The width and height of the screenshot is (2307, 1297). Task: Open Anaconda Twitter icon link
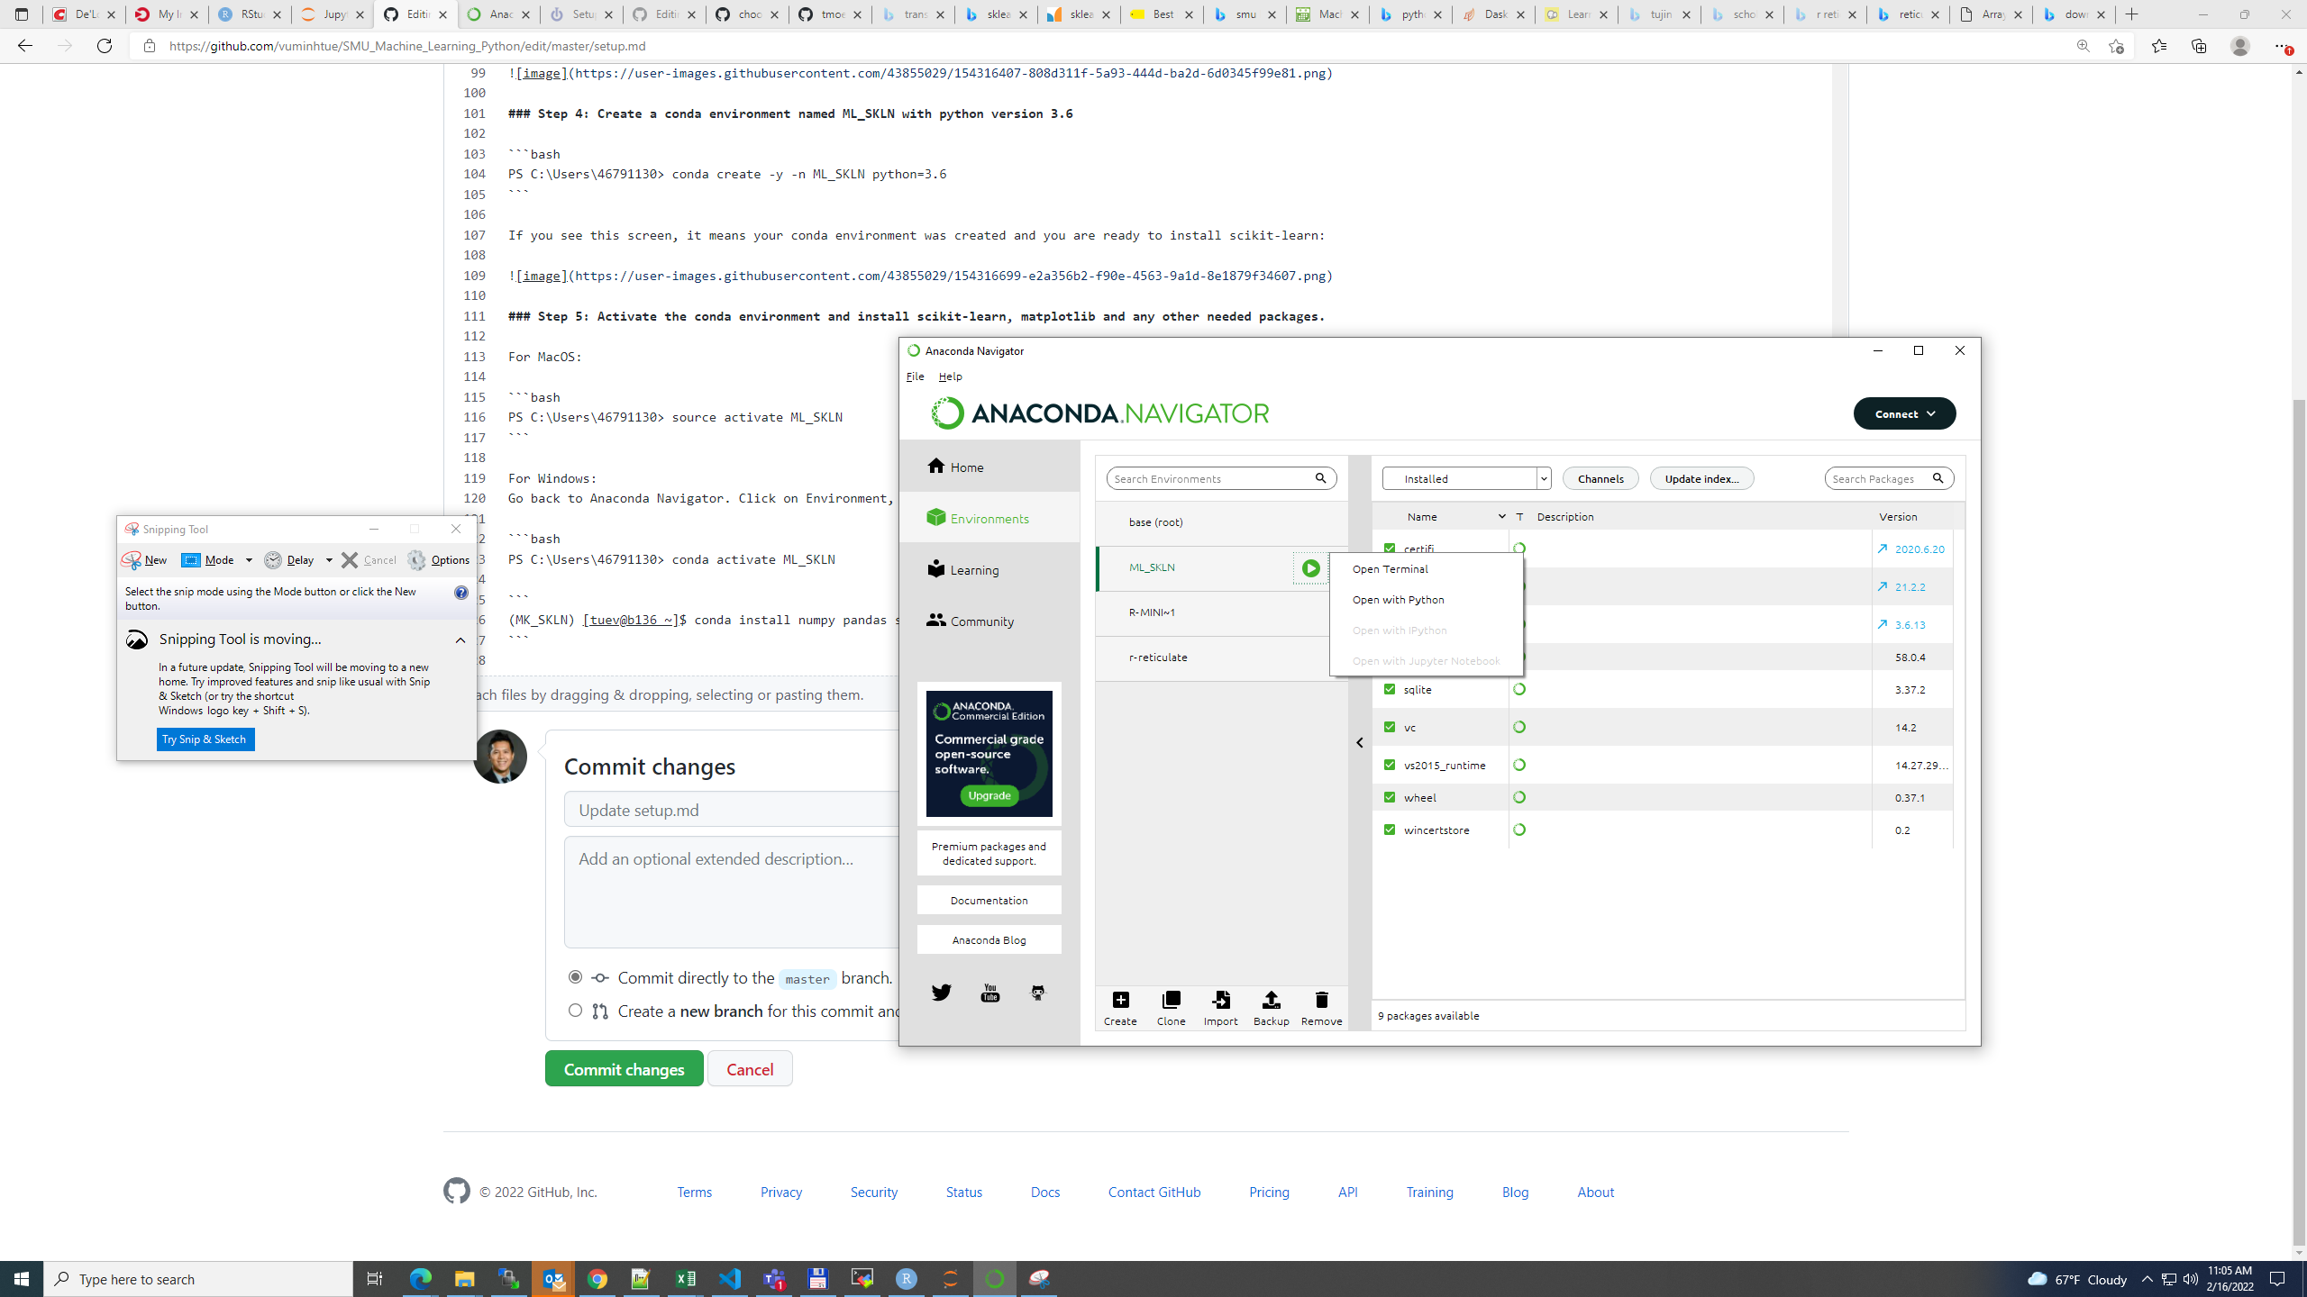(x=941, y=993)
